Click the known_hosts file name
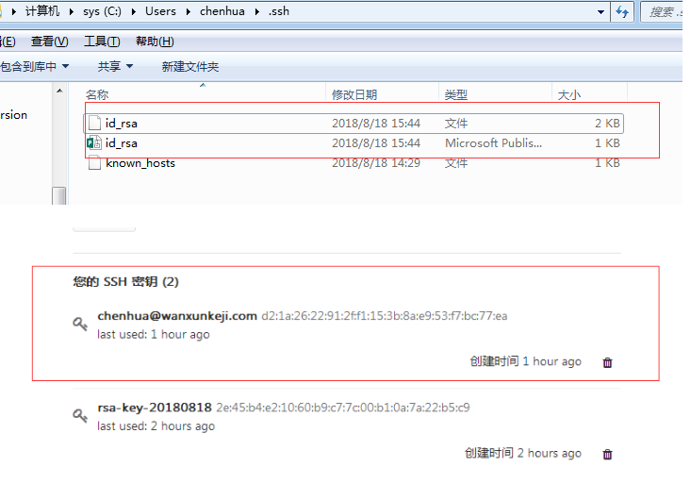 point(140,163)
